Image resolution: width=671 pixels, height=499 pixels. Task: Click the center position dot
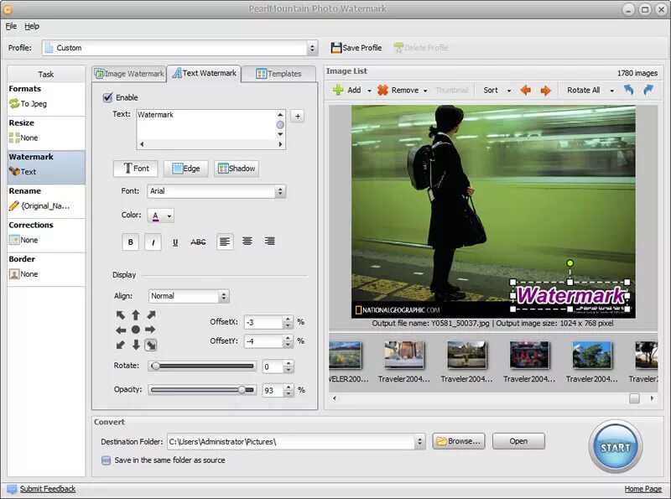(136, 330)
